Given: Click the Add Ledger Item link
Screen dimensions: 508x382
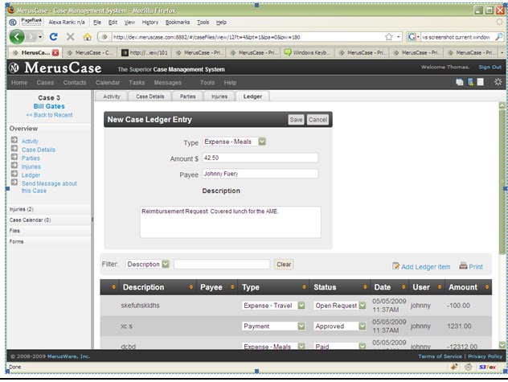Looking at the screenshot, I should (x=426, y=267).
